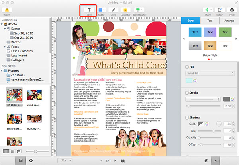This screenshot has width=239, height=165.
Task: Open the stroke line style dropdown
Action: (x=203, y=99)
